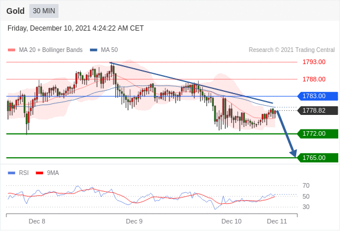Toggle MA 20 + Bollinger Bands legend
The image size is (340, 231).
(45, 50)
